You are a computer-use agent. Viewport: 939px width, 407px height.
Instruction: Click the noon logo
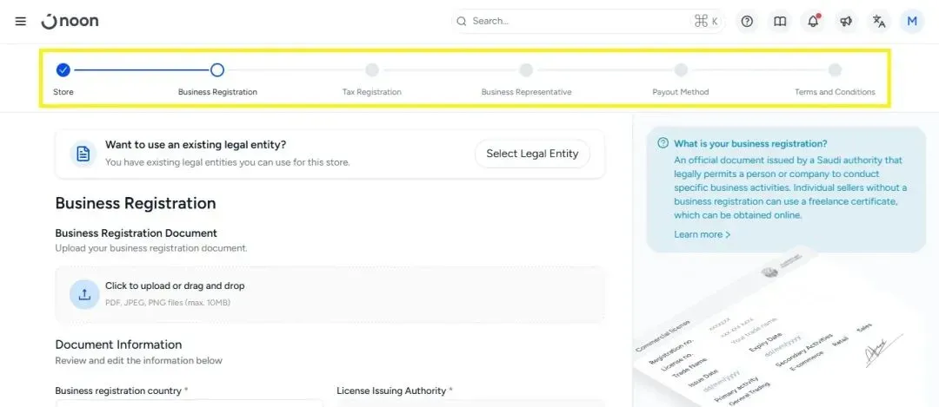(70, 22)
